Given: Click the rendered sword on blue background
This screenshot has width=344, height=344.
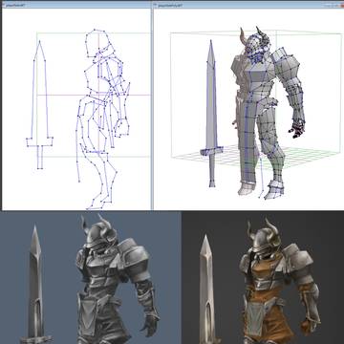Looking at the screenshot, I should [35, 284].
